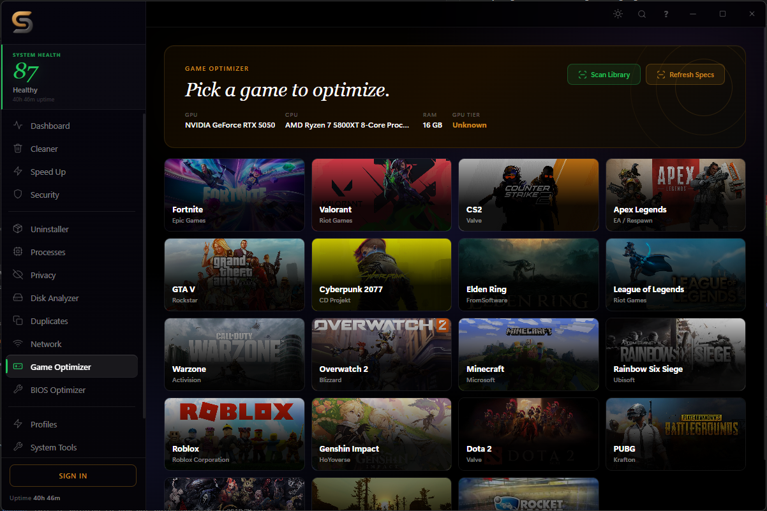Select the Fortnite game card
This screenshot has width=767, height=511.
[234, 195]
